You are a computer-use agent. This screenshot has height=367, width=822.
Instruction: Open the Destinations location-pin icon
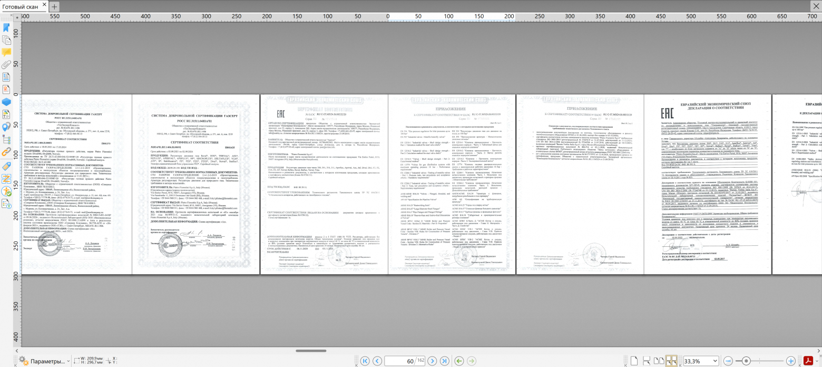point(6,127)
